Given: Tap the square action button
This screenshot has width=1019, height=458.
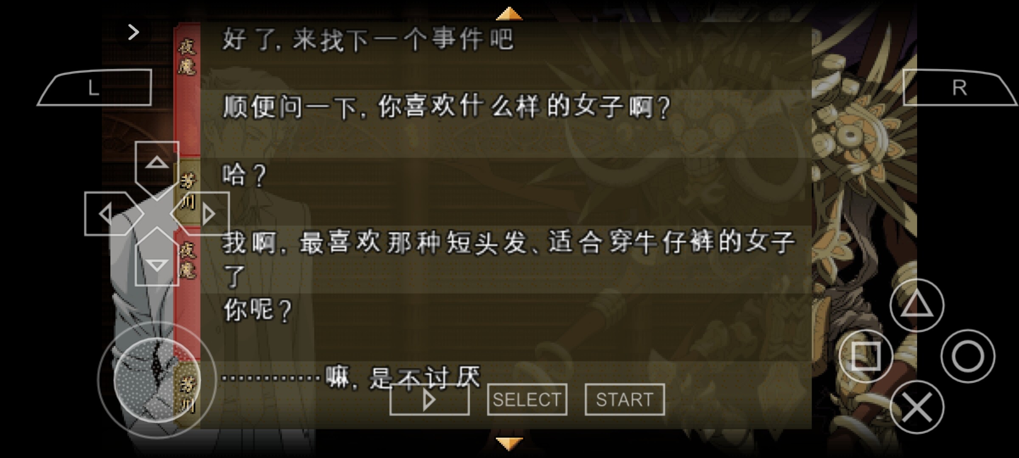Looking at the screenshot, I should 866,356.
